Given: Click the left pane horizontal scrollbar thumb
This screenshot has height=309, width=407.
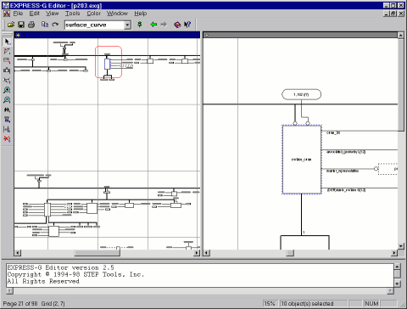Looking at the screenshot, I should pos(97,253).
